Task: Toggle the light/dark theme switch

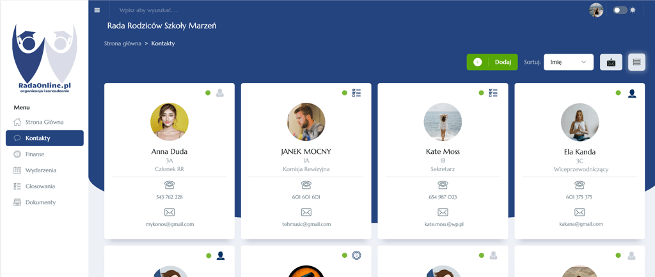Action: pyautogui.click(x=620, y=10)
